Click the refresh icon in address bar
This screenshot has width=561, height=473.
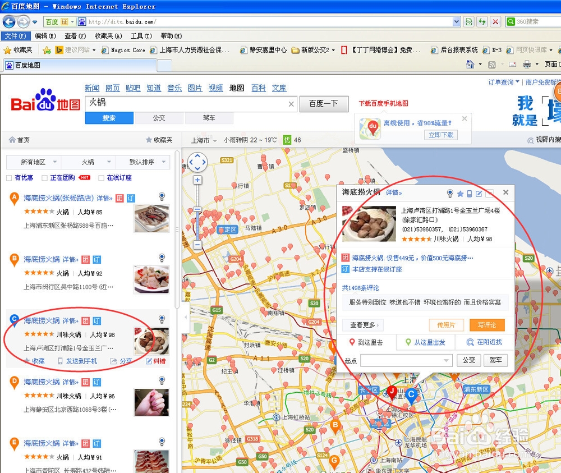(482, 22)
